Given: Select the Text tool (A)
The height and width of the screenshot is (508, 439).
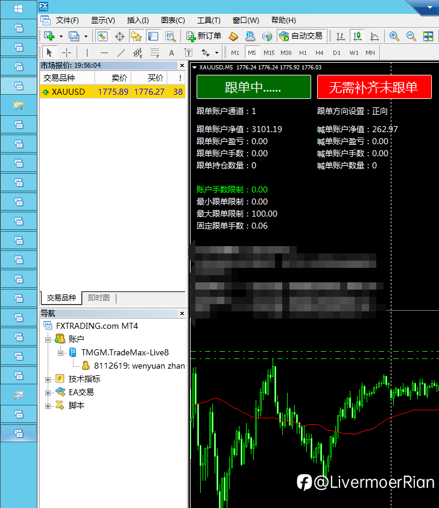Looking at the screenshot, I should (x=172, y=52).
